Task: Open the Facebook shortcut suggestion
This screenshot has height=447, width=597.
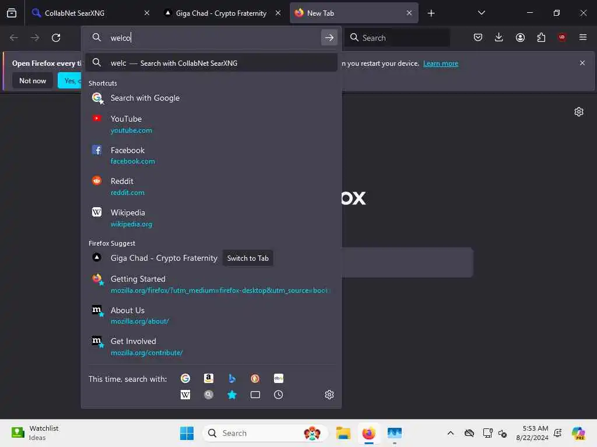Action: coord(211,155)
